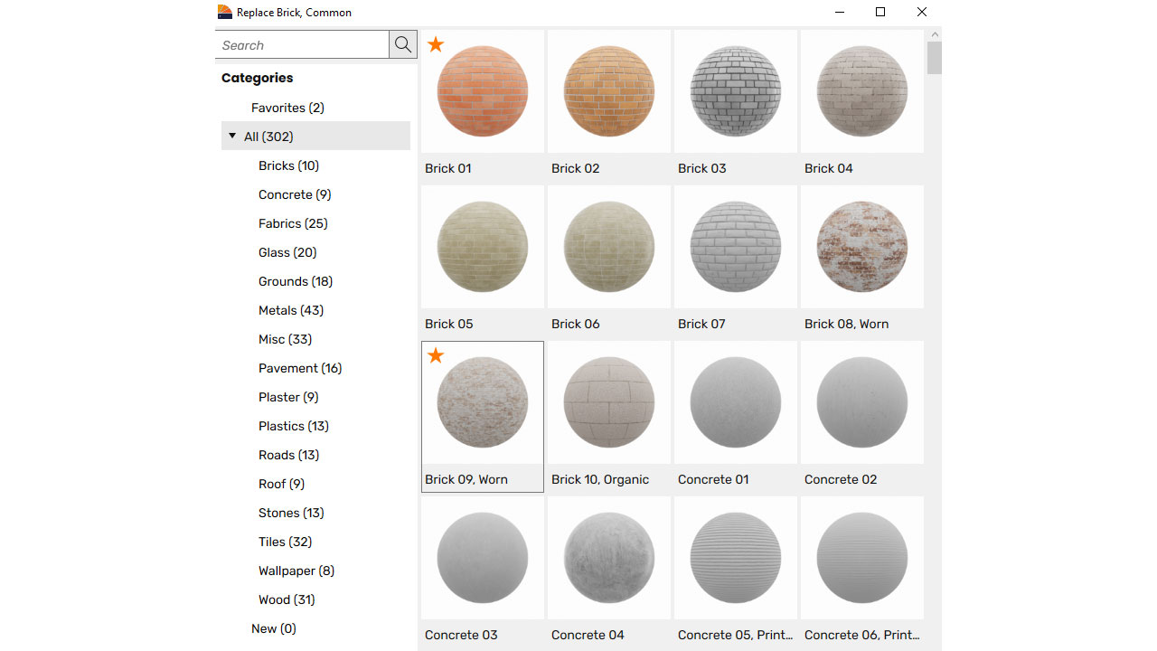1157x651 pixels.
Task: Open the Tiles (32) category
Action: click(x=285, y=542)
